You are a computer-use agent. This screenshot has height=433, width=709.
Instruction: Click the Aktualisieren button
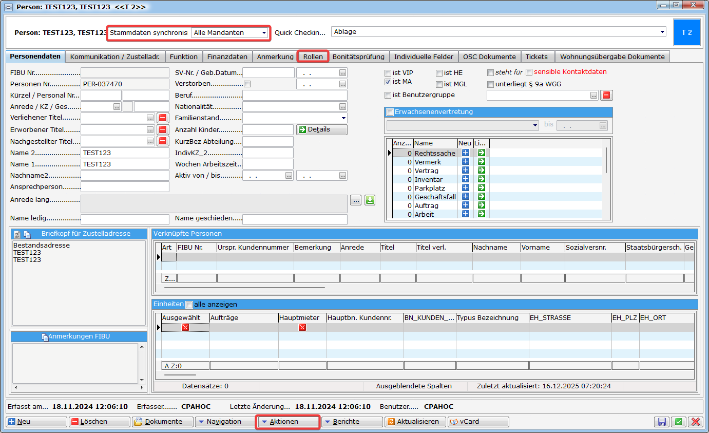[x=415, y=422]
